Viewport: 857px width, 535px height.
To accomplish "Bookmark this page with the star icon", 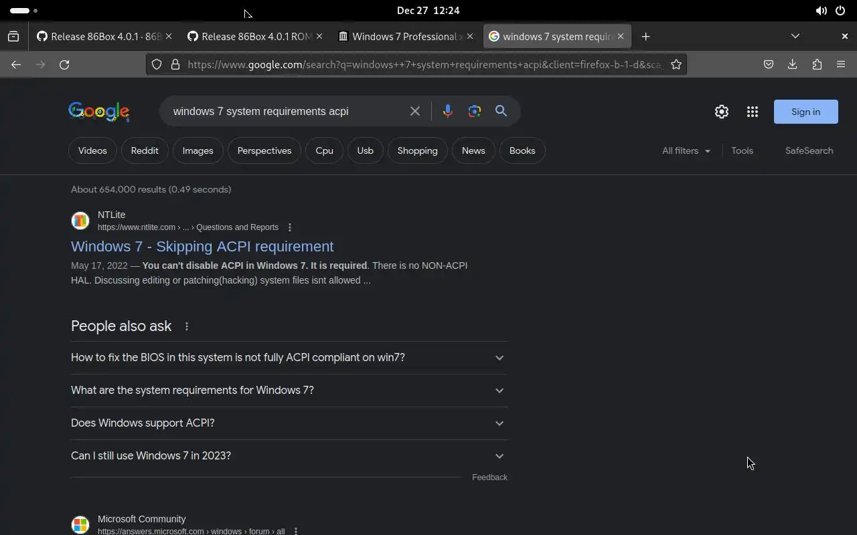I will pyautogui.click(x=676, y=64).
